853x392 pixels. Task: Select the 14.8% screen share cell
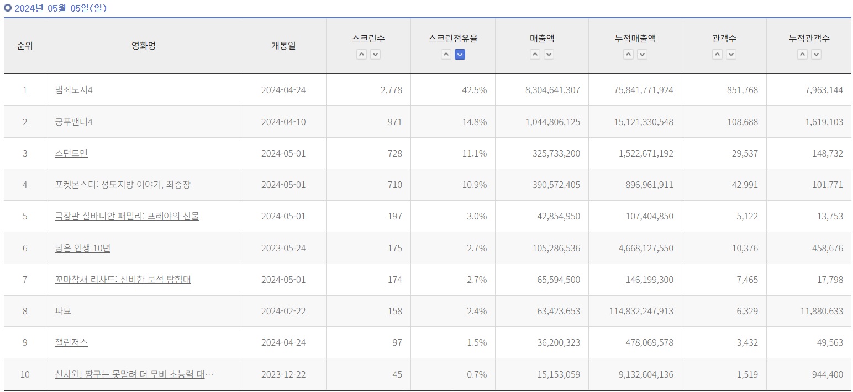453,122
